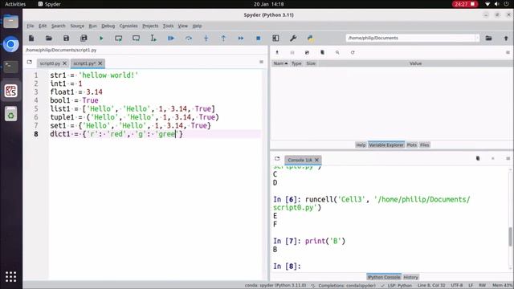Open console pane options menu
Image resolution: width=514 pixels, height=289 pixels.
coord(508,159)
